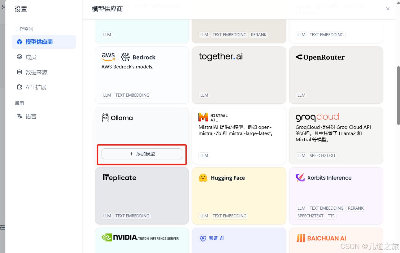Click the Replicate logo
Screen dimensions: 400x253
pyautogui.click(x=120, y=177)
